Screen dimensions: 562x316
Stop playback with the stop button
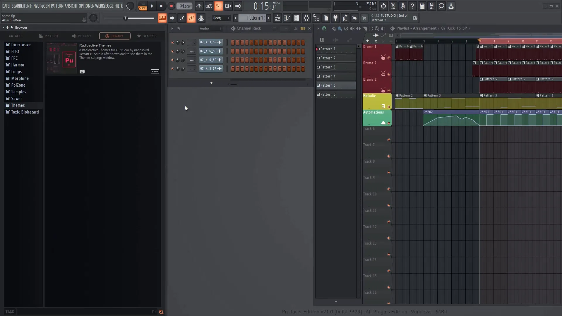point(161,6)
